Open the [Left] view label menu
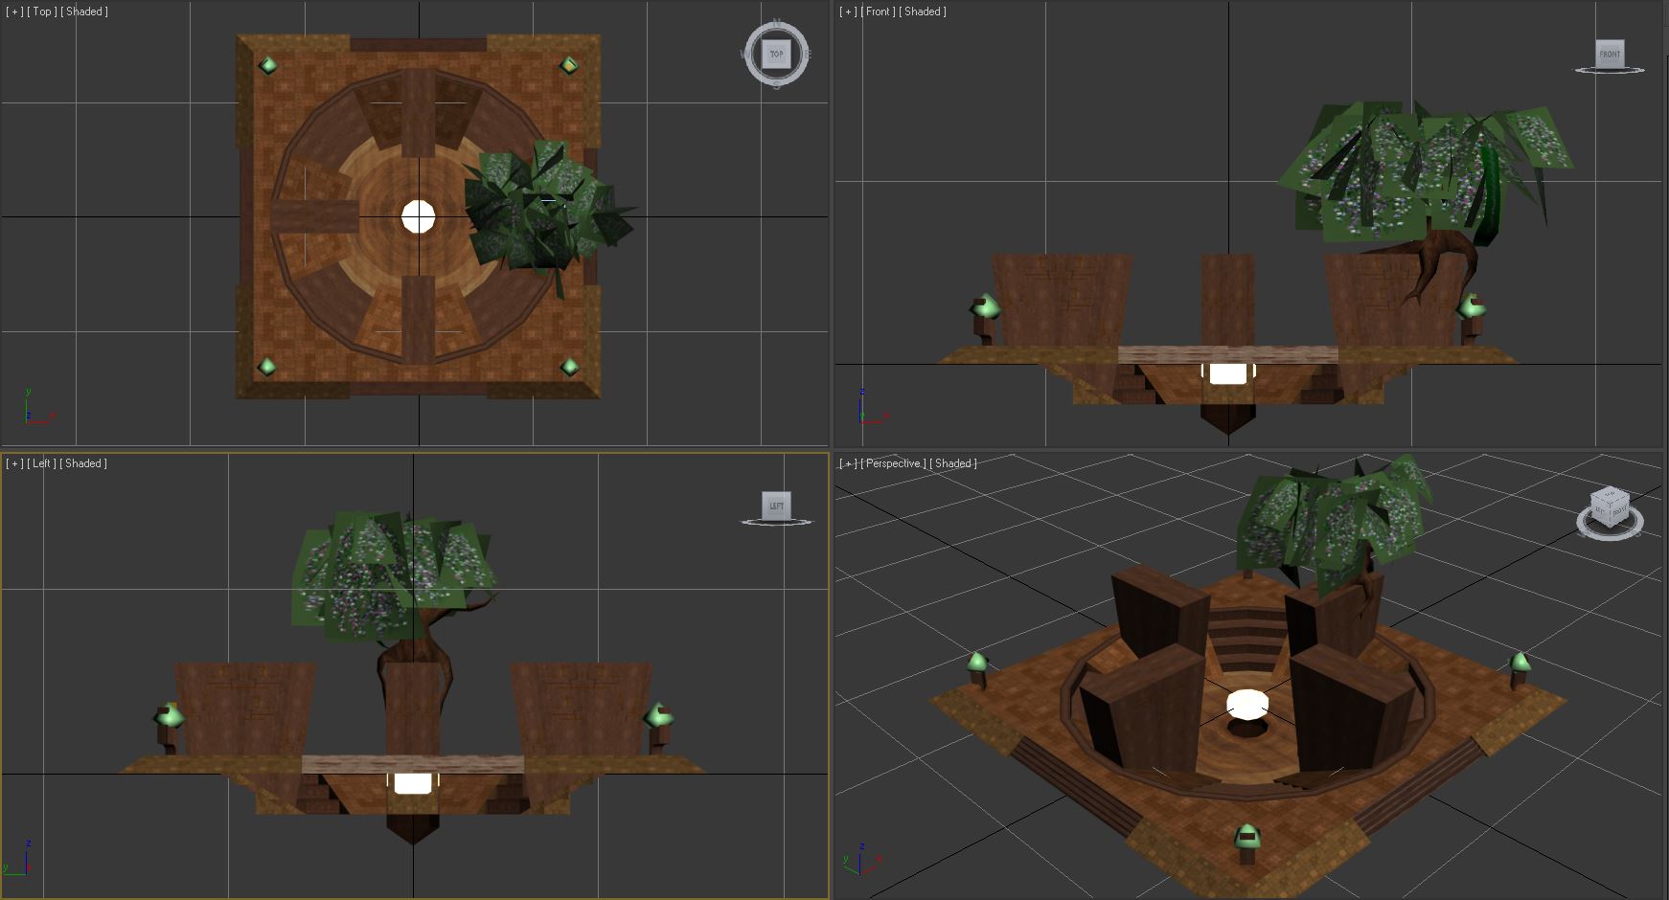 click(x=41, y=463)
